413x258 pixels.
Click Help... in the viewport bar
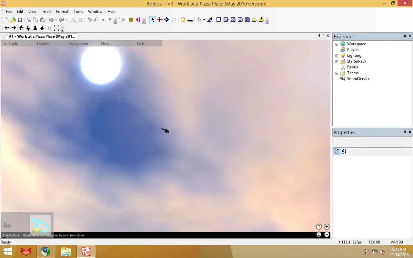106,44
